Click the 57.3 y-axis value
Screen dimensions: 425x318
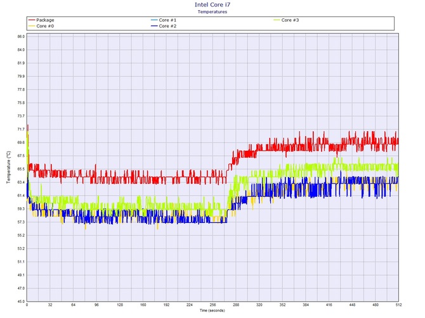(x=21, y=222)
